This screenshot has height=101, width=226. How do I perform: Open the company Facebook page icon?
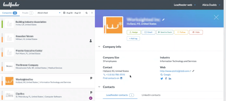pyautogui.click(x=166, y=78)
